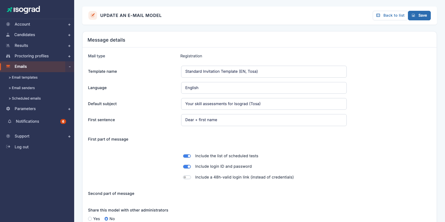
Task: Select the No sharing radio button
Action: click(106, 219)
